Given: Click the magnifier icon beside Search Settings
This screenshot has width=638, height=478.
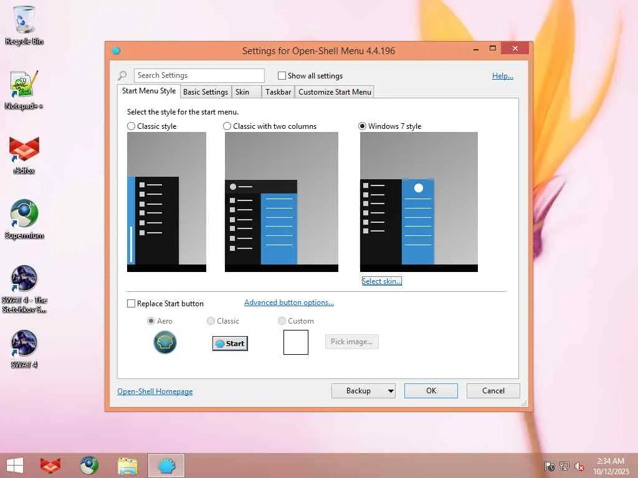Looking at the screenshot, I should click(x=122, y=75).
